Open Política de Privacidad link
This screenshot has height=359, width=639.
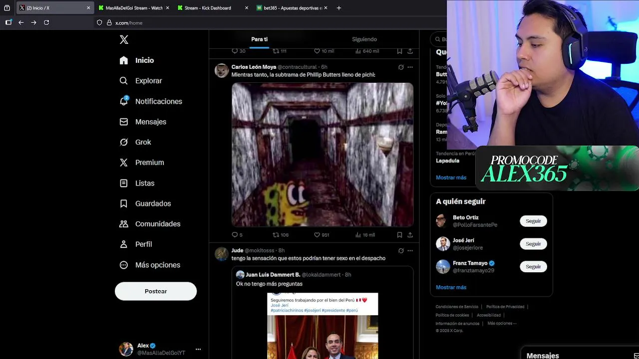tap(505, 307)
